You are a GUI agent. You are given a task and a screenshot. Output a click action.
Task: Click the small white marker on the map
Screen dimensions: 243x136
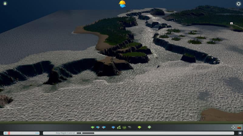[x=231, y=23]
